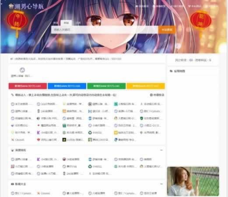This screenshot has width=228, height=197.
Task: Open the submit-site link beside the quick-entry notice
Action: click(x=157, y=95)
